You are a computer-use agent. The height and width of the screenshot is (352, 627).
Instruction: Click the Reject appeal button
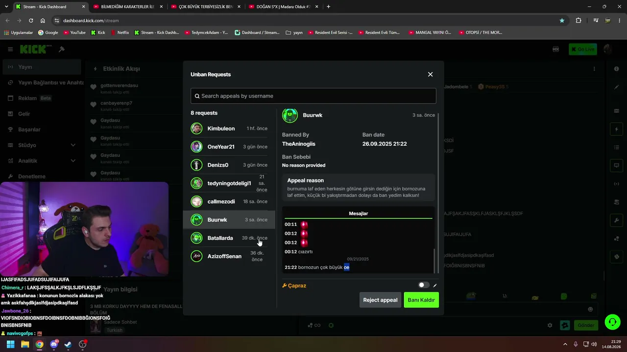tap(380, 300)
